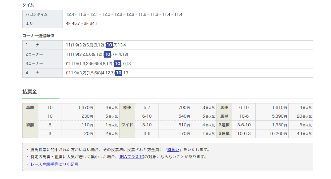Open the JRAプラス10 link
This screenshot has width=331, height=179.
(132, 157)
